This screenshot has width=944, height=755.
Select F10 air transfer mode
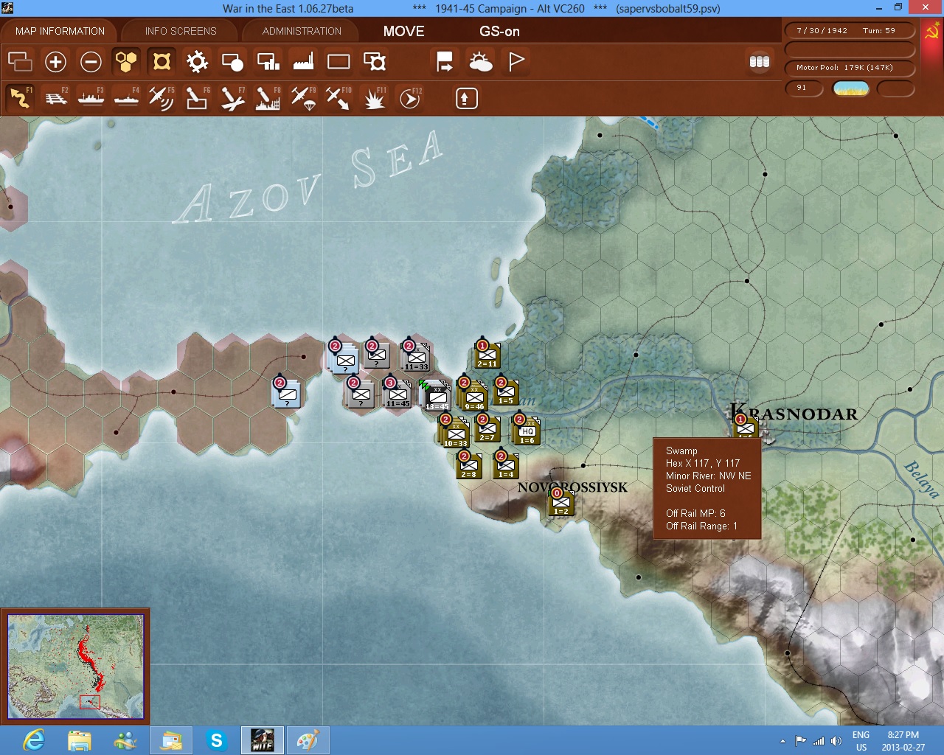[339, 97]
